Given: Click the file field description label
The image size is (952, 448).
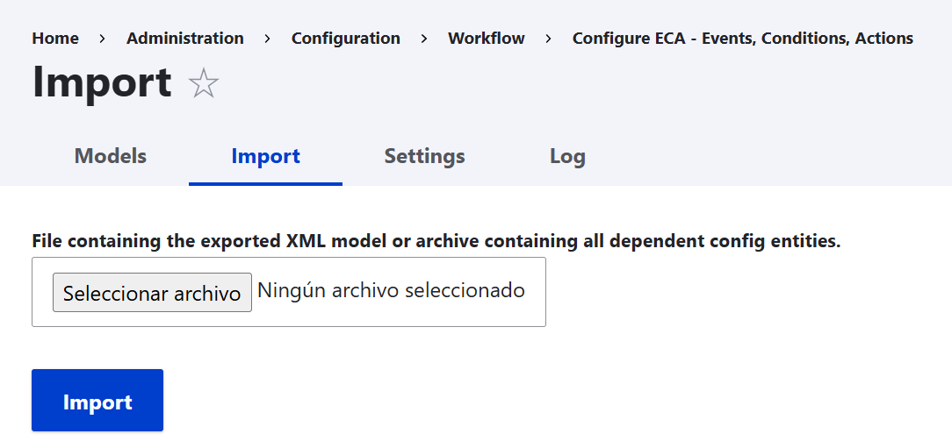Looking at the screenshot, I should (x=436, y=241).
